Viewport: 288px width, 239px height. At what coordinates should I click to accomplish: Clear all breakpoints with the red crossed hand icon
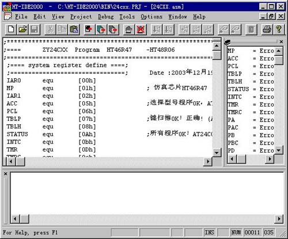(x=141, y=29)
